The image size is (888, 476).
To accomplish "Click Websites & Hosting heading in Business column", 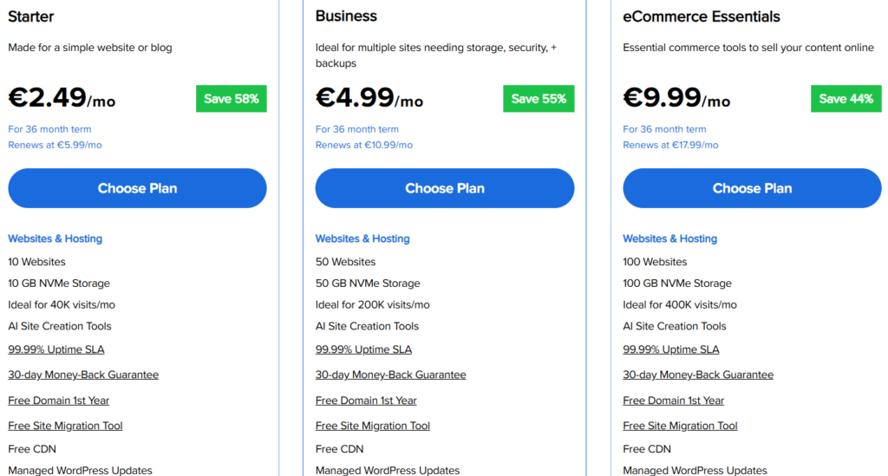I will pos(362,238).
